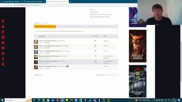This screenshot has height=102, width=182.
Task: Open the Свиток: Модифицировать Защиту link
Action: tap(50, 51)
